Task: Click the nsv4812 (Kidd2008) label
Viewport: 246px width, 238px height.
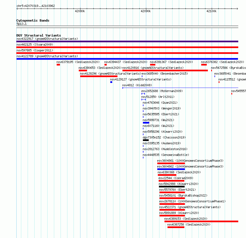Action: (137, 85)
